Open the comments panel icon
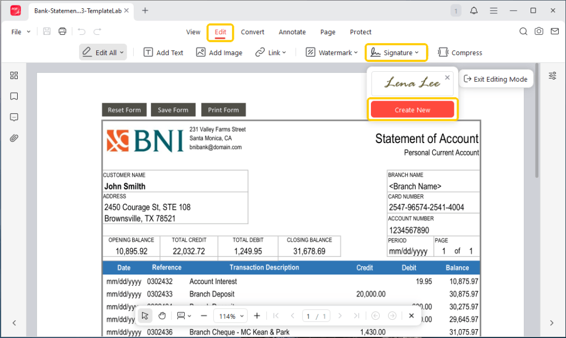 pos(14,117)
